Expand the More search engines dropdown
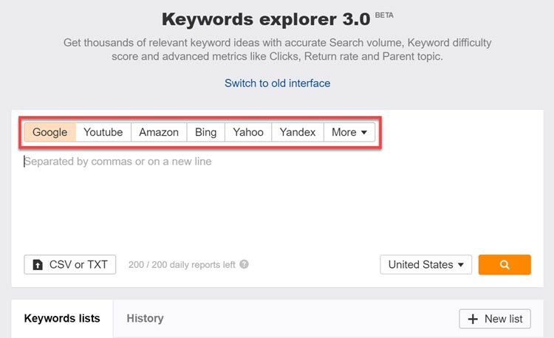 [x=349, y=132]
